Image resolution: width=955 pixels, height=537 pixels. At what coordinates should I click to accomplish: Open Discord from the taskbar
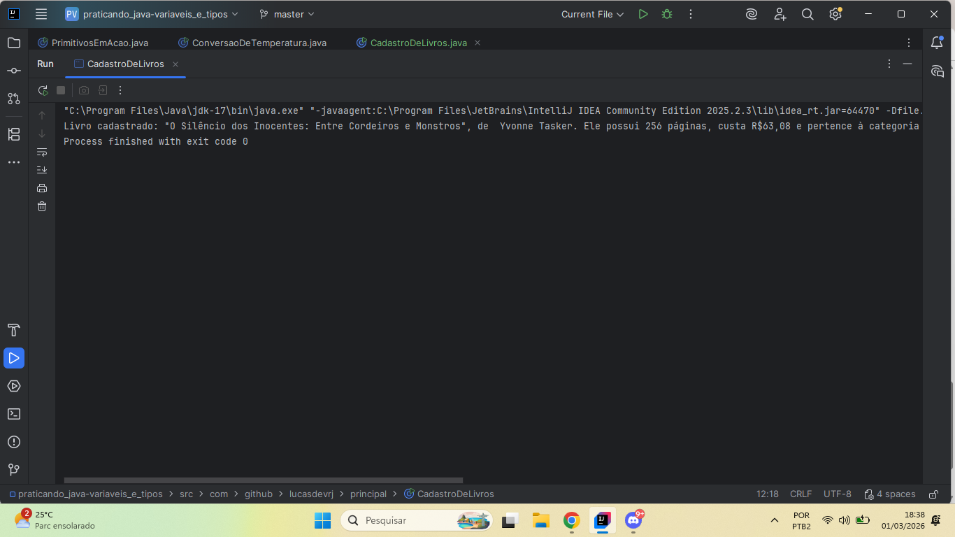(633, 520)
